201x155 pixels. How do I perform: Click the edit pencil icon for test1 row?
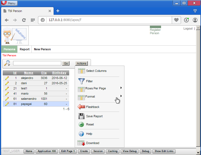[7, 88]
